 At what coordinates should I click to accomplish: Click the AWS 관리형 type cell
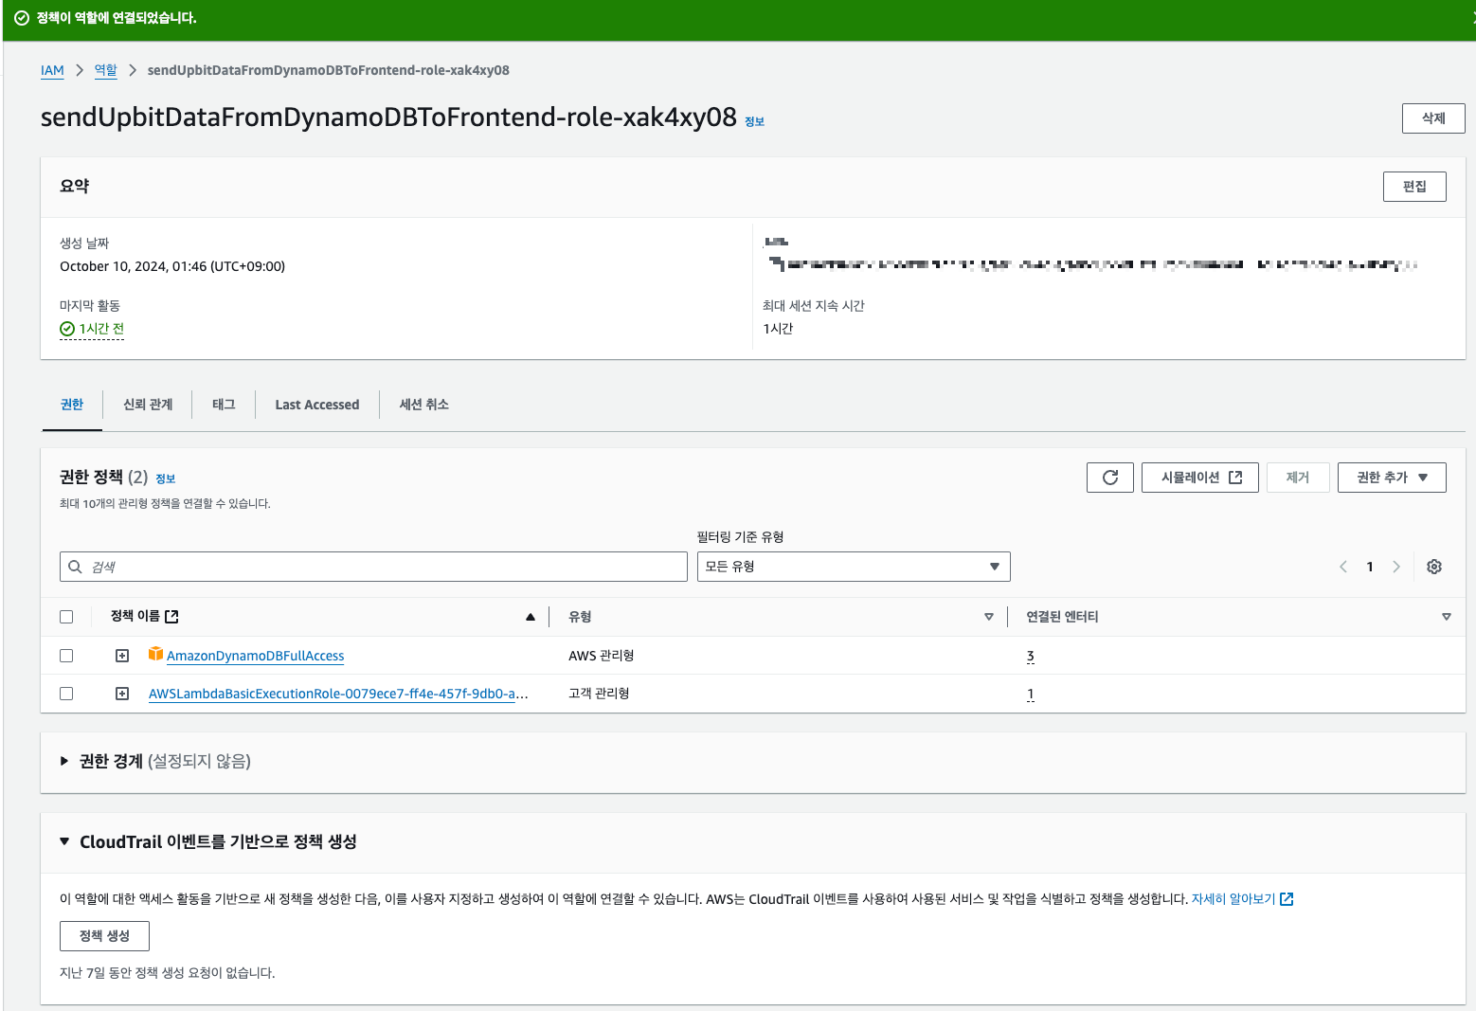tap(602, 656)
